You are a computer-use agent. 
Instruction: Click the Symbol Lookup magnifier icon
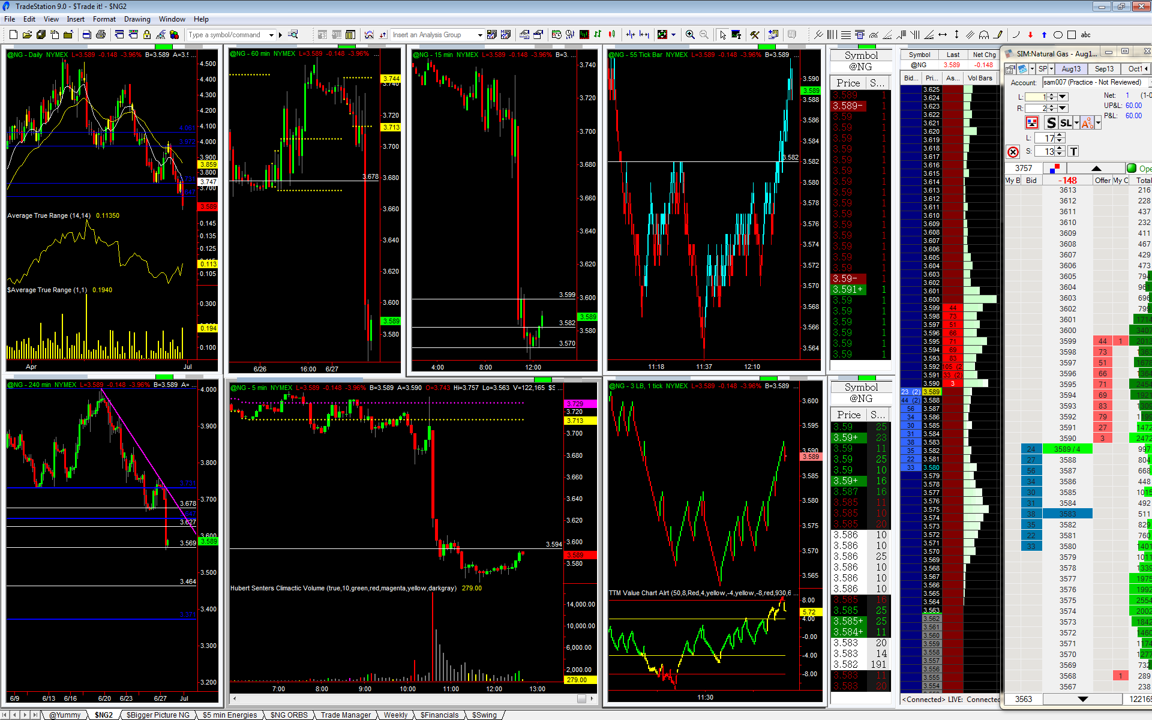[293, 35]
